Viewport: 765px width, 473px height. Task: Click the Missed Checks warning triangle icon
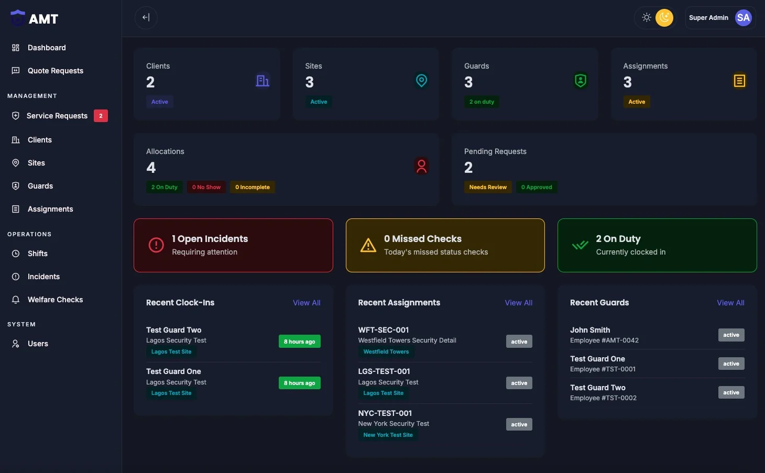[x=368, y=245]
